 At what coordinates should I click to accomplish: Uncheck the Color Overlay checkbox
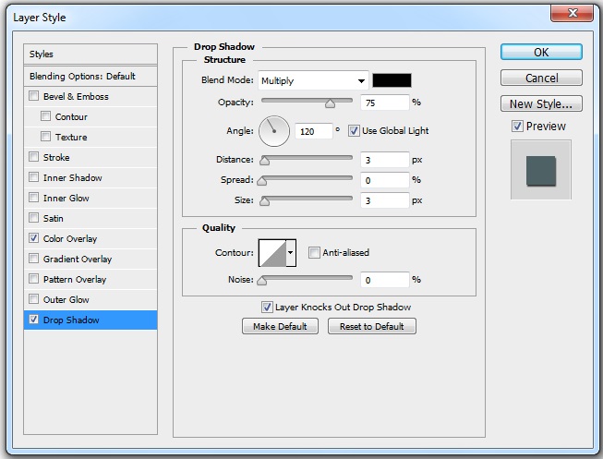(x=34, y=238)
